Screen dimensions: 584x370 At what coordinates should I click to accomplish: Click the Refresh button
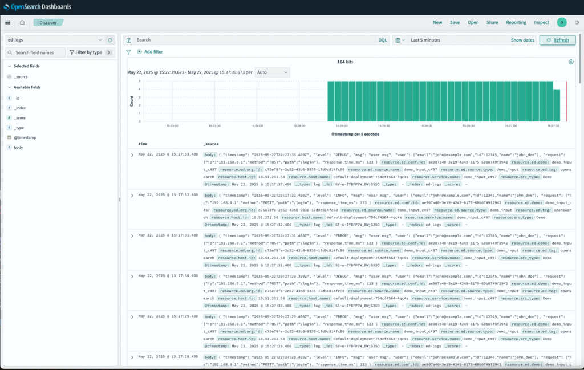(x=557, y=40)
